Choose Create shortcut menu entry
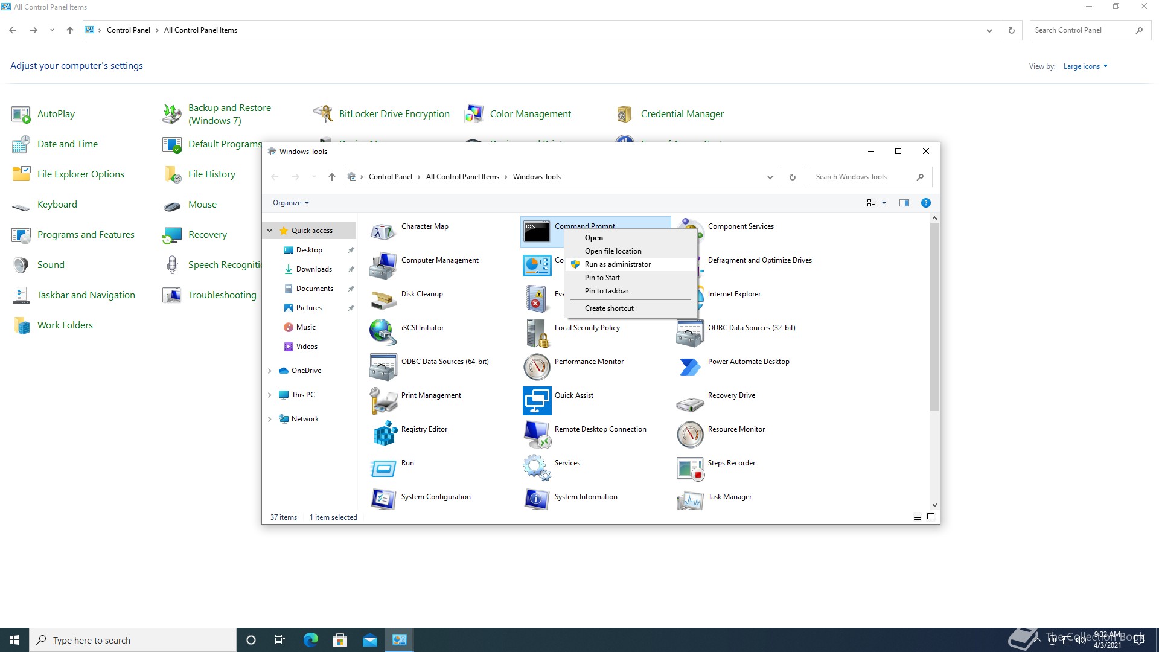The height and width of the screenshot is (652, 1159). tap(630, 308)
